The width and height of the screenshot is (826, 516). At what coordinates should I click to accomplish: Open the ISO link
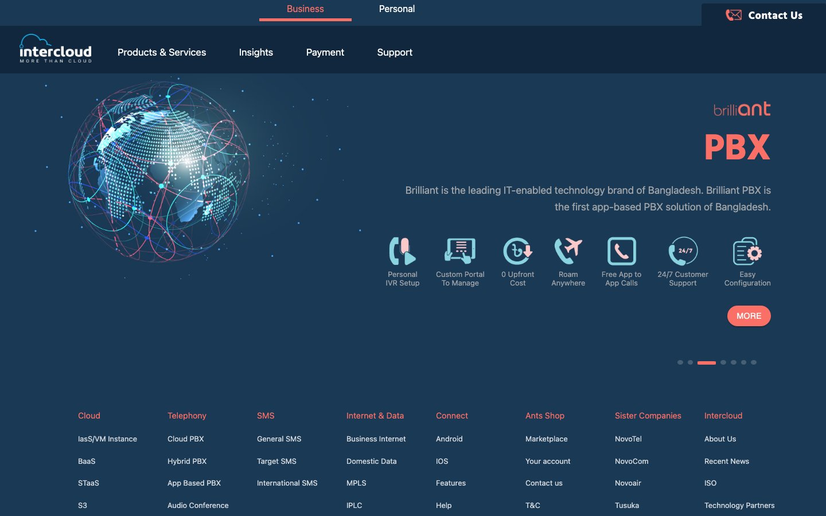click(711, 483)
